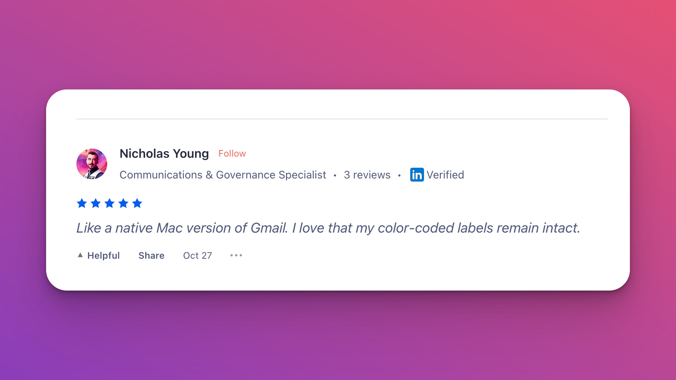Follow Nicholas Young

[232, 154]
